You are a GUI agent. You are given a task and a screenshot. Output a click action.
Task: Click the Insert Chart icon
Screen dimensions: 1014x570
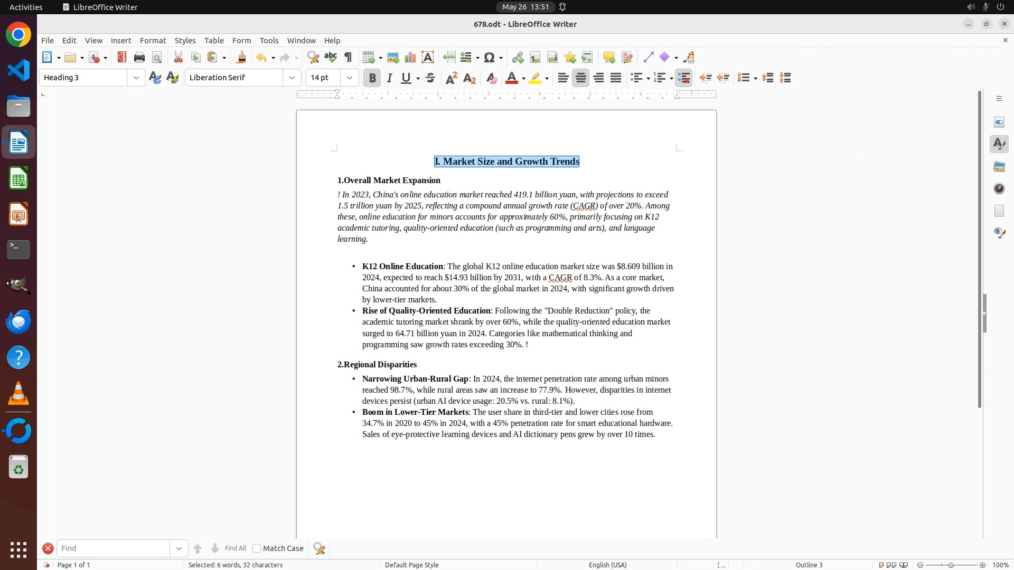pyautogui.click(x=410, y=58)
